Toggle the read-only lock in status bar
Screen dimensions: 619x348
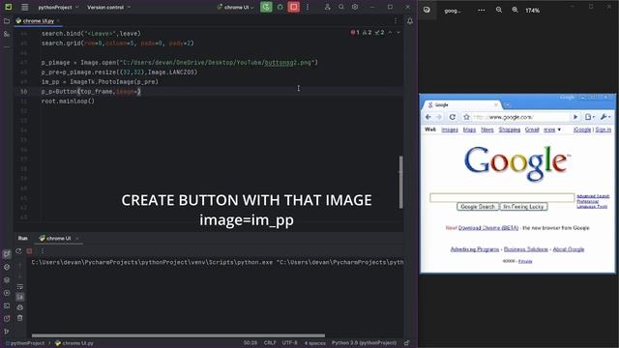click(407, 343)
